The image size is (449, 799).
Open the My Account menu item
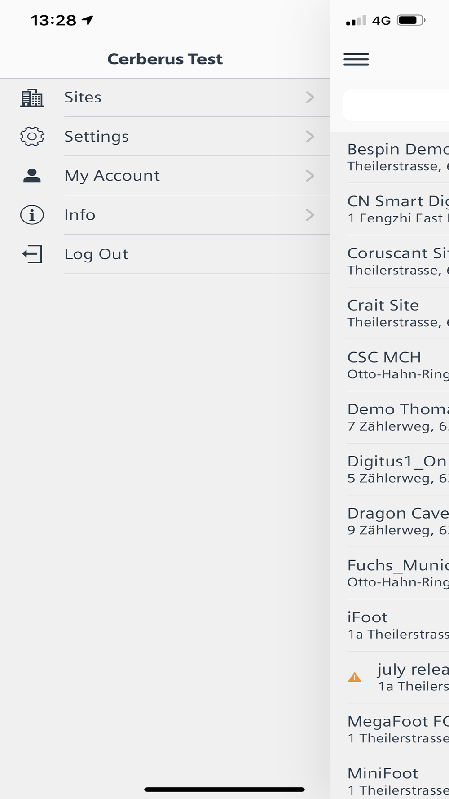tap(165, 176)
